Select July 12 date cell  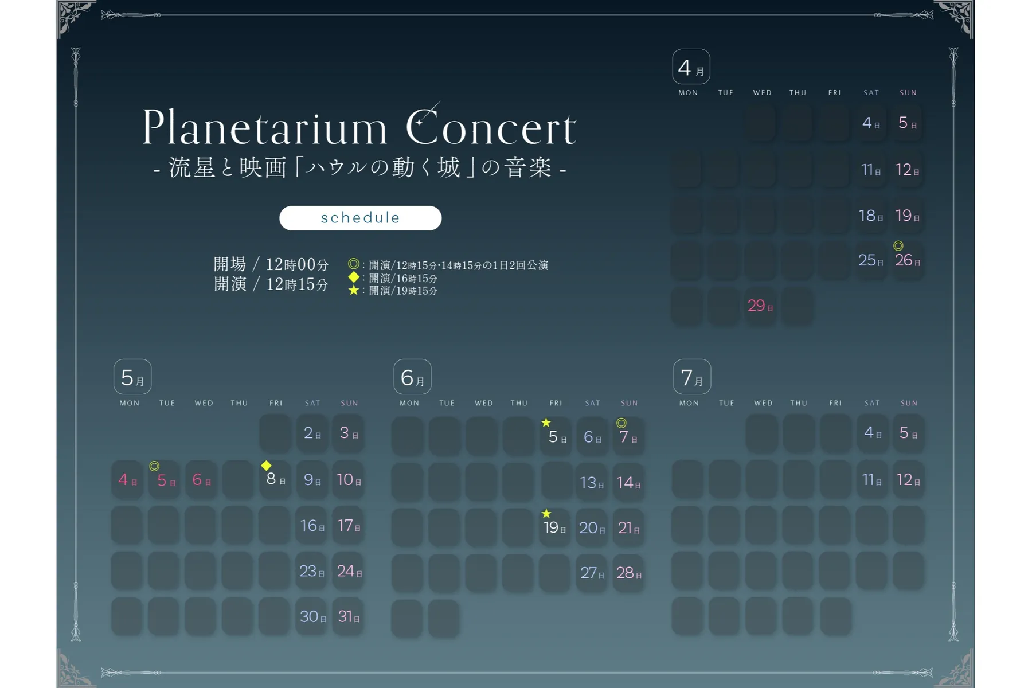(x=909, y=479)
